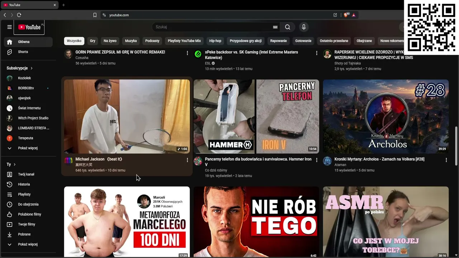Select the Przygodowe gry akcji chip
Image resolution: width=459 pixels, height=258 pixels.
tap(246, 41)
